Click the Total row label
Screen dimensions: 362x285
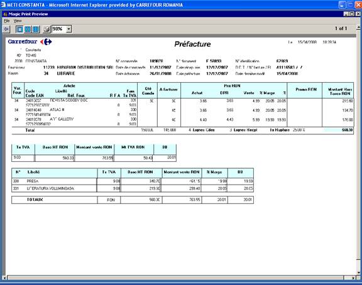[x=30, y=131]
